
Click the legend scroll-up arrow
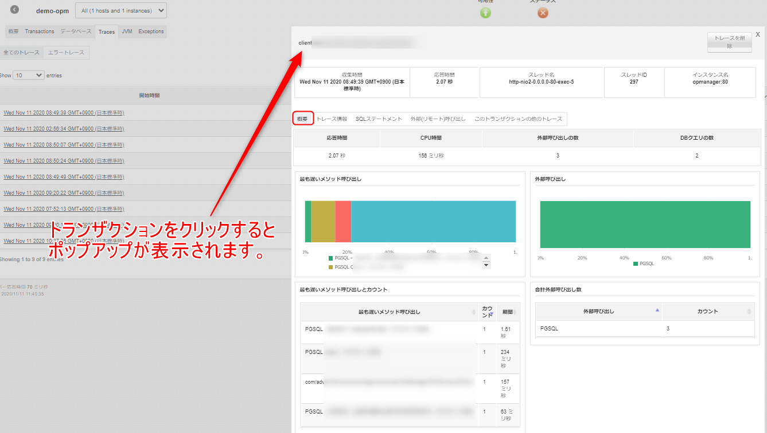tap(486, 258)
